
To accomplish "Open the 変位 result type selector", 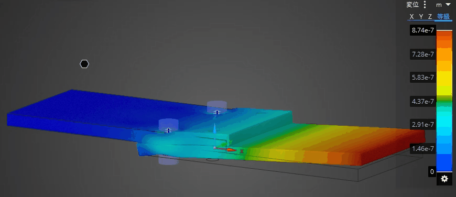I will (x=412, y=5).
